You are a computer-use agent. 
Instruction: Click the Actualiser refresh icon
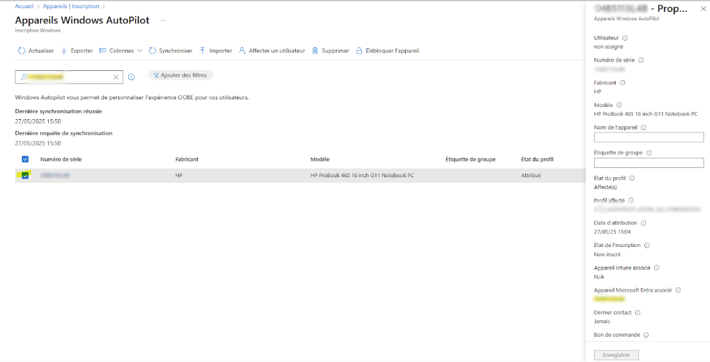click(22, 51)
